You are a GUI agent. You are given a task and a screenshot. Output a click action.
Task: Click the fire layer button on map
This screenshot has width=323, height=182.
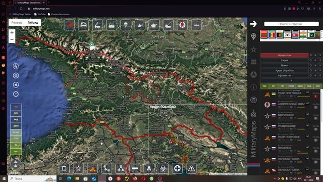coord(16,66)
